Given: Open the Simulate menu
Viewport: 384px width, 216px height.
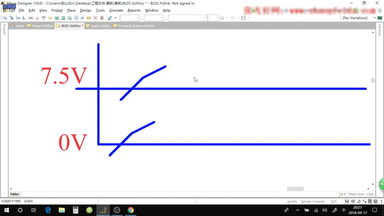Looking at the screenshot, I should [116, 10].
